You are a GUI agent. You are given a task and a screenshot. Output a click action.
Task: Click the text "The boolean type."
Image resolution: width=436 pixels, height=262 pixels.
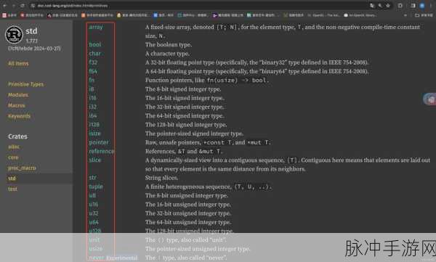coord(169,44)
